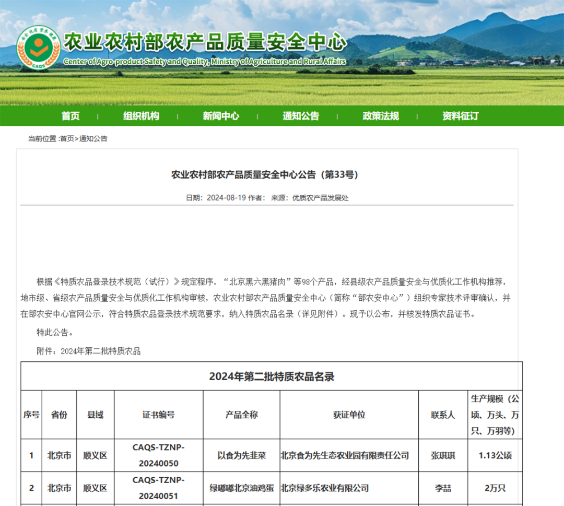Image resolution: width=564 pixels, height=506 pixels.
Task: Click the 证书编号 column header
Action: pos(158,415)
